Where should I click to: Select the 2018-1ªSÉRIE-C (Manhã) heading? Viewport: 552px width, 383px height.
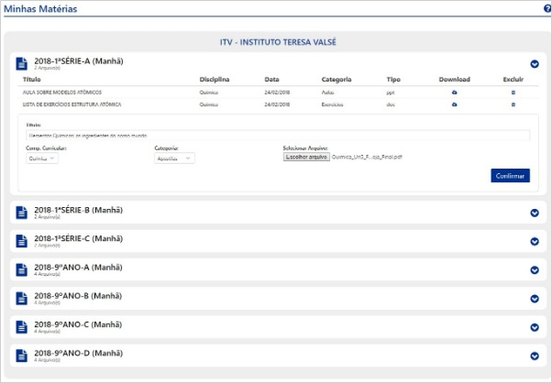pos(79,238)
